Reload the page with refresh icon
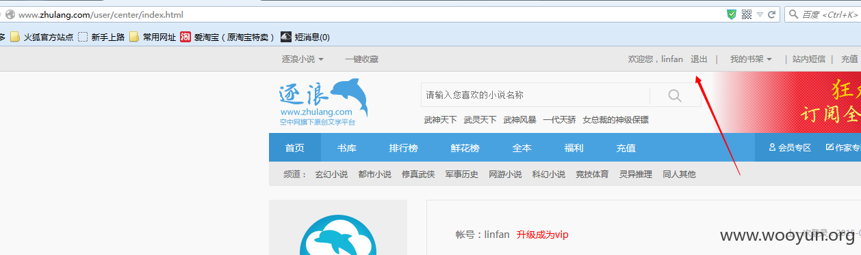 click(x=771, y=14)
